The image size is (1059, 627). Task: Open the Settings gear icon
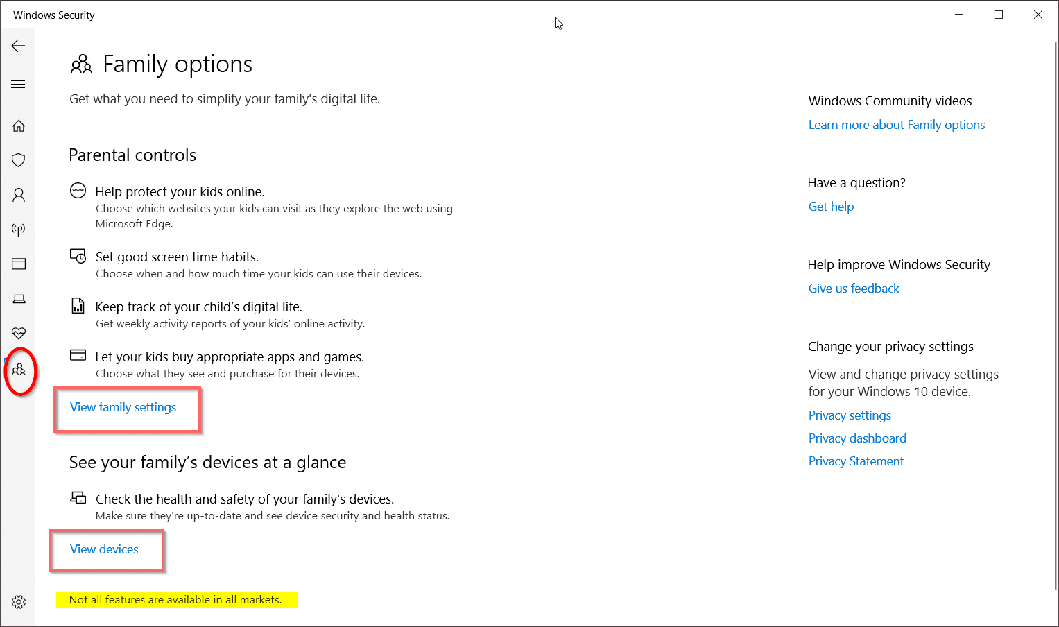click(19, 602)
